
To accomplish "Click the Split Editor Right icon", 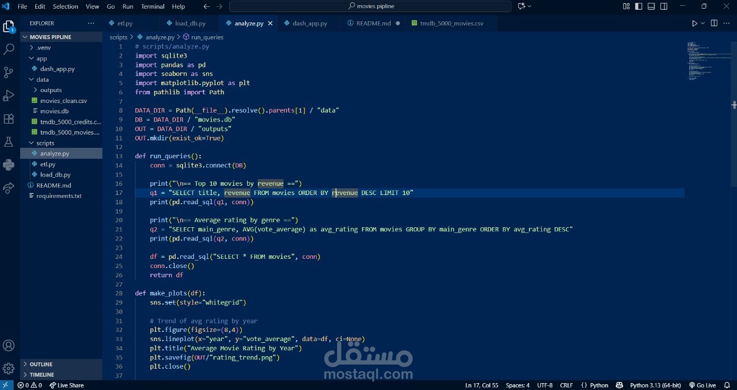I will (x=714, y=24).
